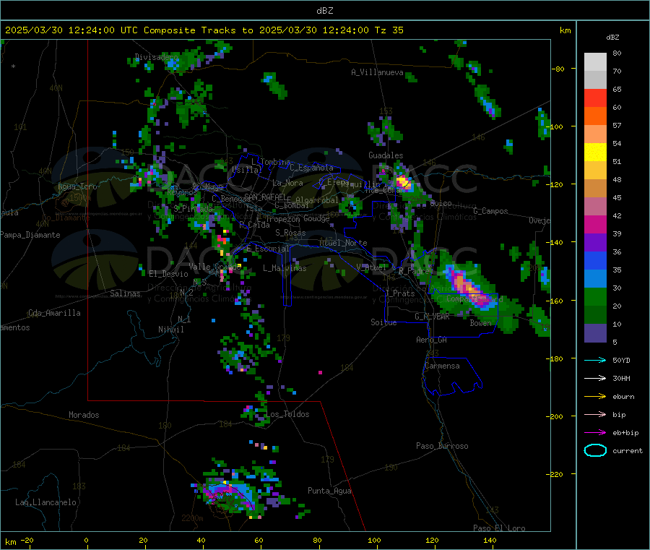Select the violet purple swatch in dBZ scale

(x=595, y=243)
